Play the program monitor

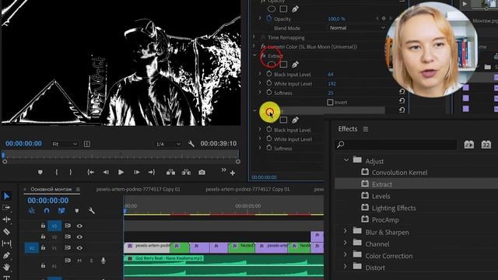coord(121,172)
